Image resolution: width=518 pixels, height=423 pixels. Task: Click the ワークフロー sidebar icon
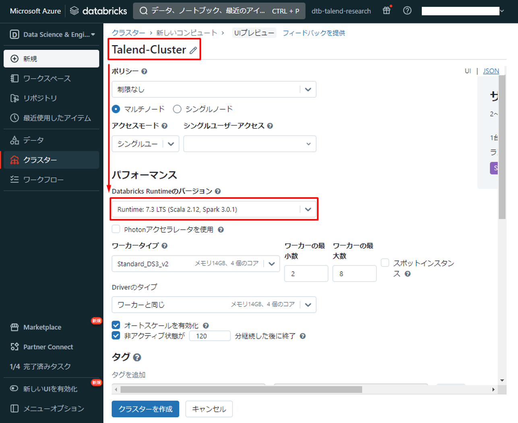(14, 180)
